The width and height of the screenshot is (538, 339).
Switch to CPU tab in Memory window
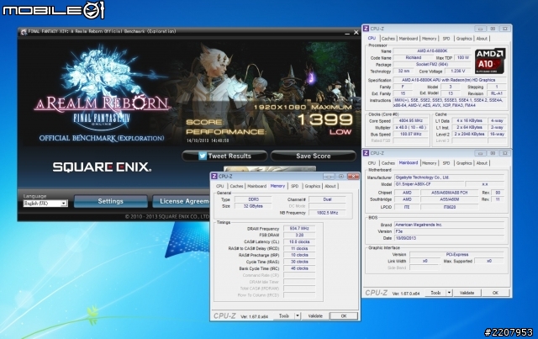click(x=220, y=186)
